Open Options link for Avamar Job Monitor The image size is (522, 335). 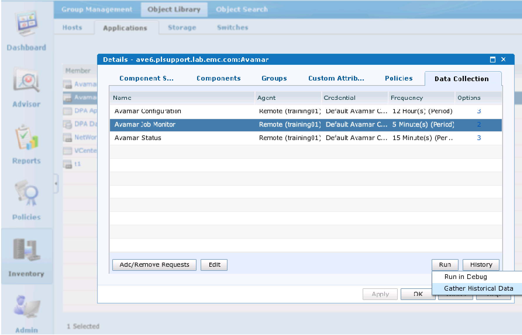(479, 124)
